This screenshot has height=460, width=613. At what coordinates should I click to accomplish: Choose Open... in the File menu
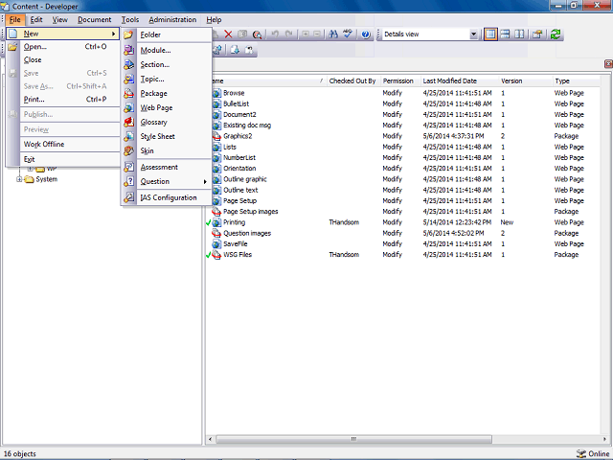point(63,47)
